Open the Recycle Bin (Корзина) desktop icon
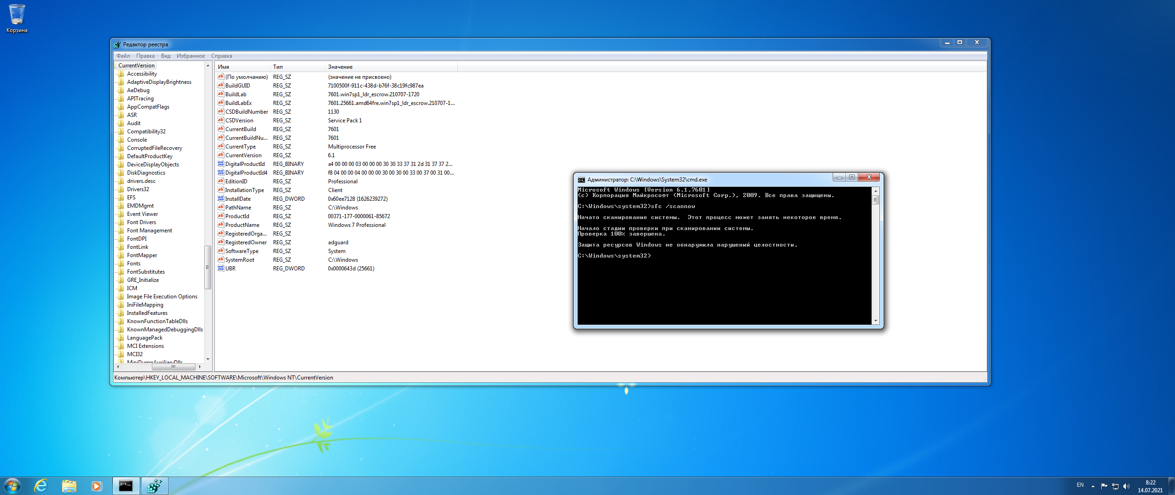 coord(17,18)
